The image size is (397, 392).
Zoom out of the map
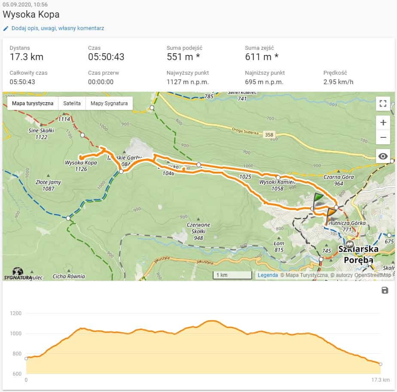(383, 137)
